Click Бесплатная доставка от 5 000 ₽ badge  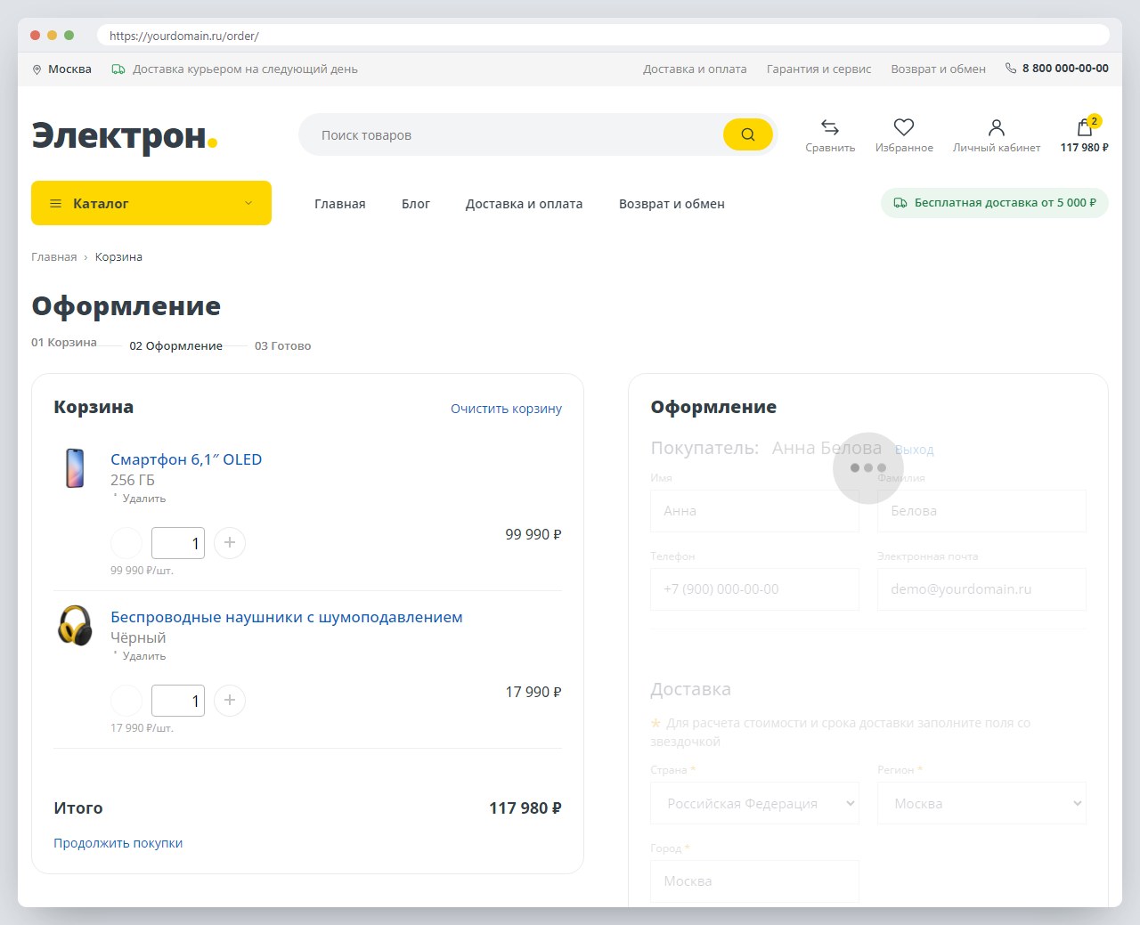pos(995,202)
